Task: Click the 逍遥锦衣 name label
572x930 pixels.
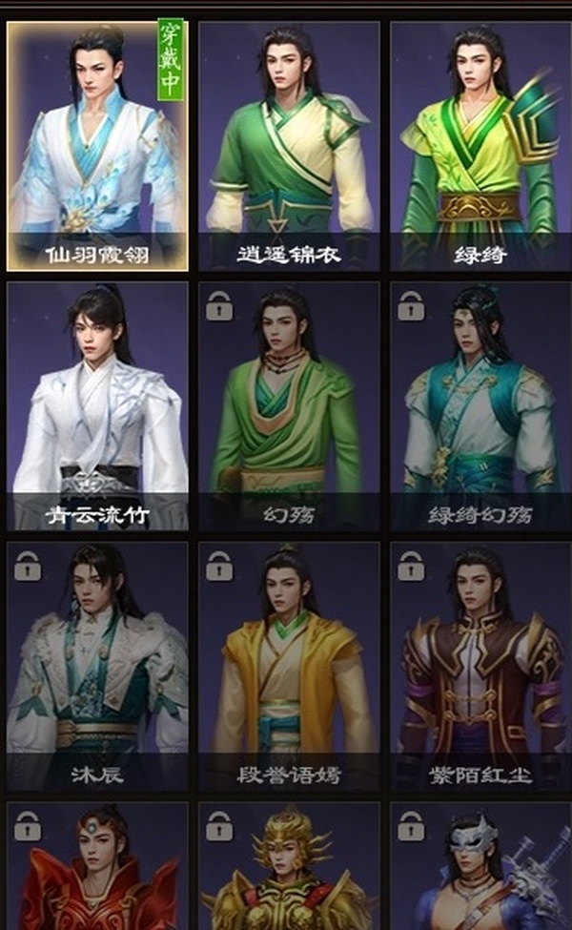Action: (x=289, y=255)
